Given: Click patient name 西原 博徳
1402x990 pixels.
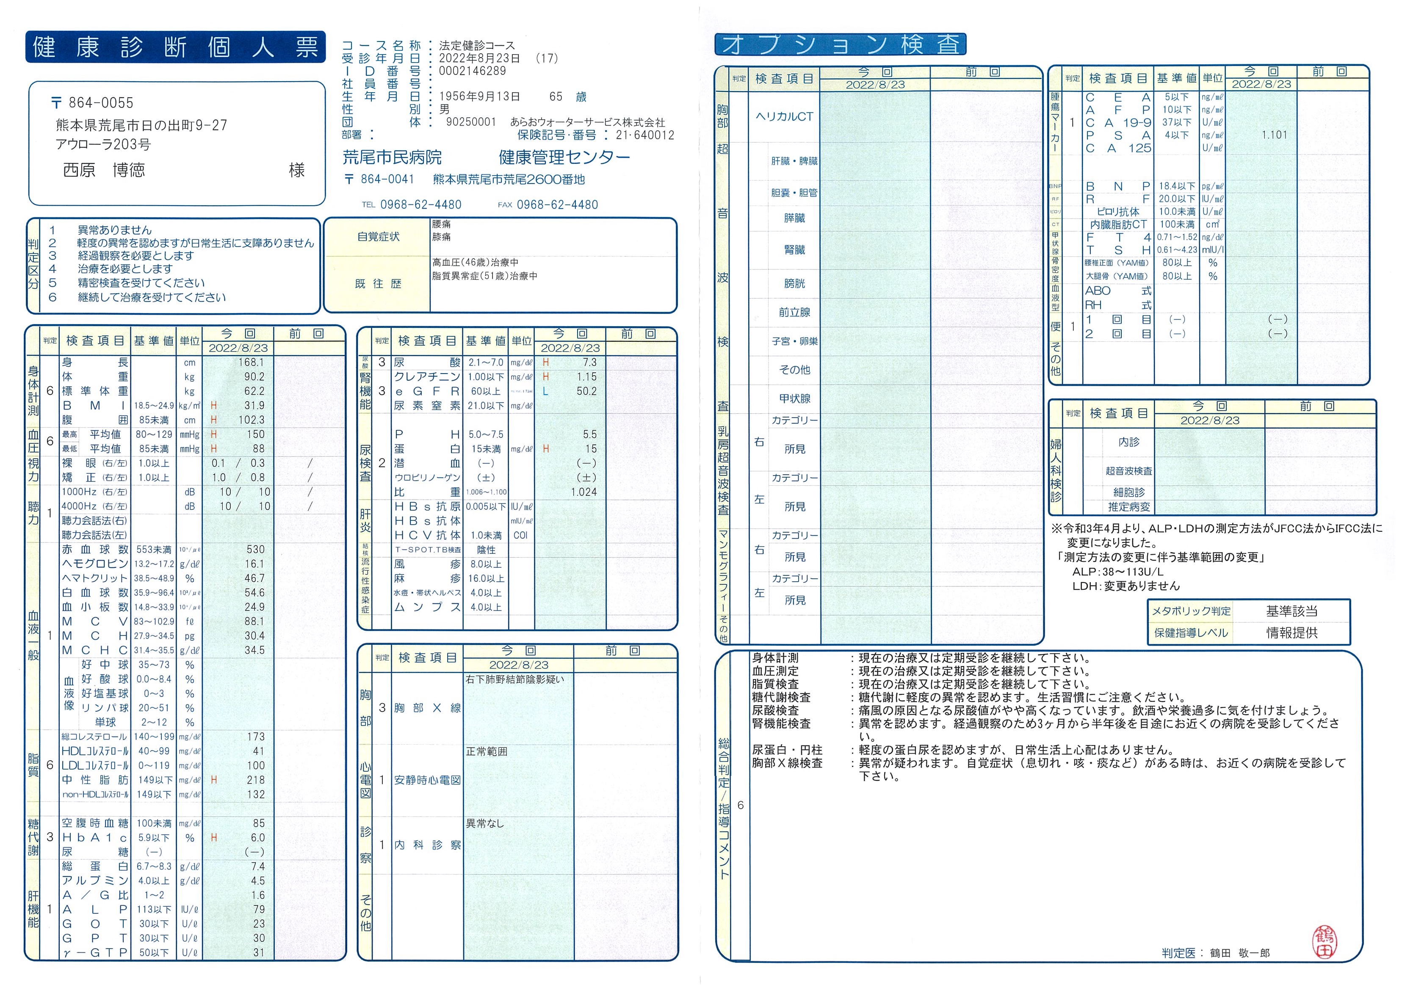Looking at the screenshot, I should (105, 170).
